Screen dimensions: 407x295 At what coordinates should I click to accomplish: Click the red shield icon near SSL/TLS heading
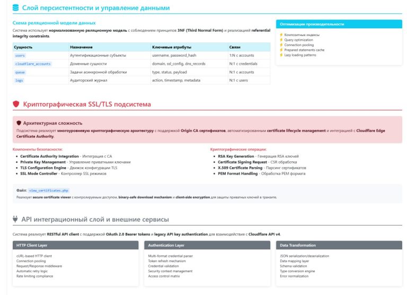16,105
